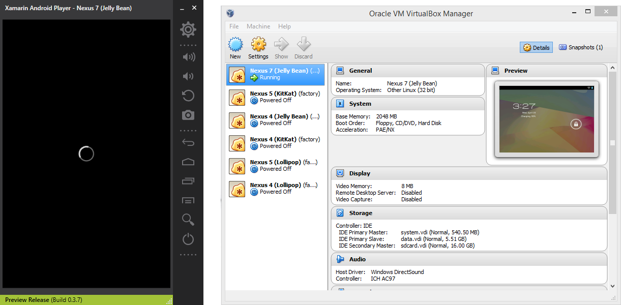
Task: Select the Nexus 4 (KitKat) VM
Action: click(276, 143)
